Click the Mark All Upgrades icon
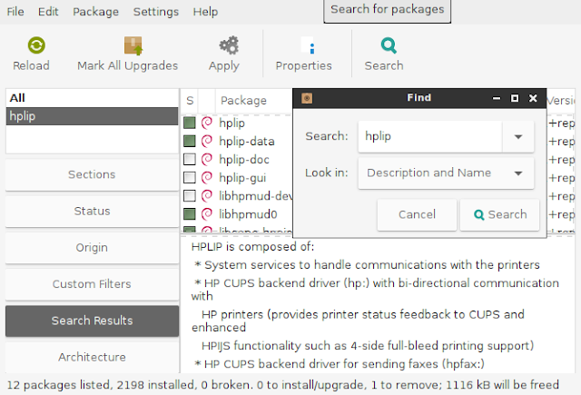Image resolution: width=581 pixels, height=395 pixels. (x=133, y=45)
